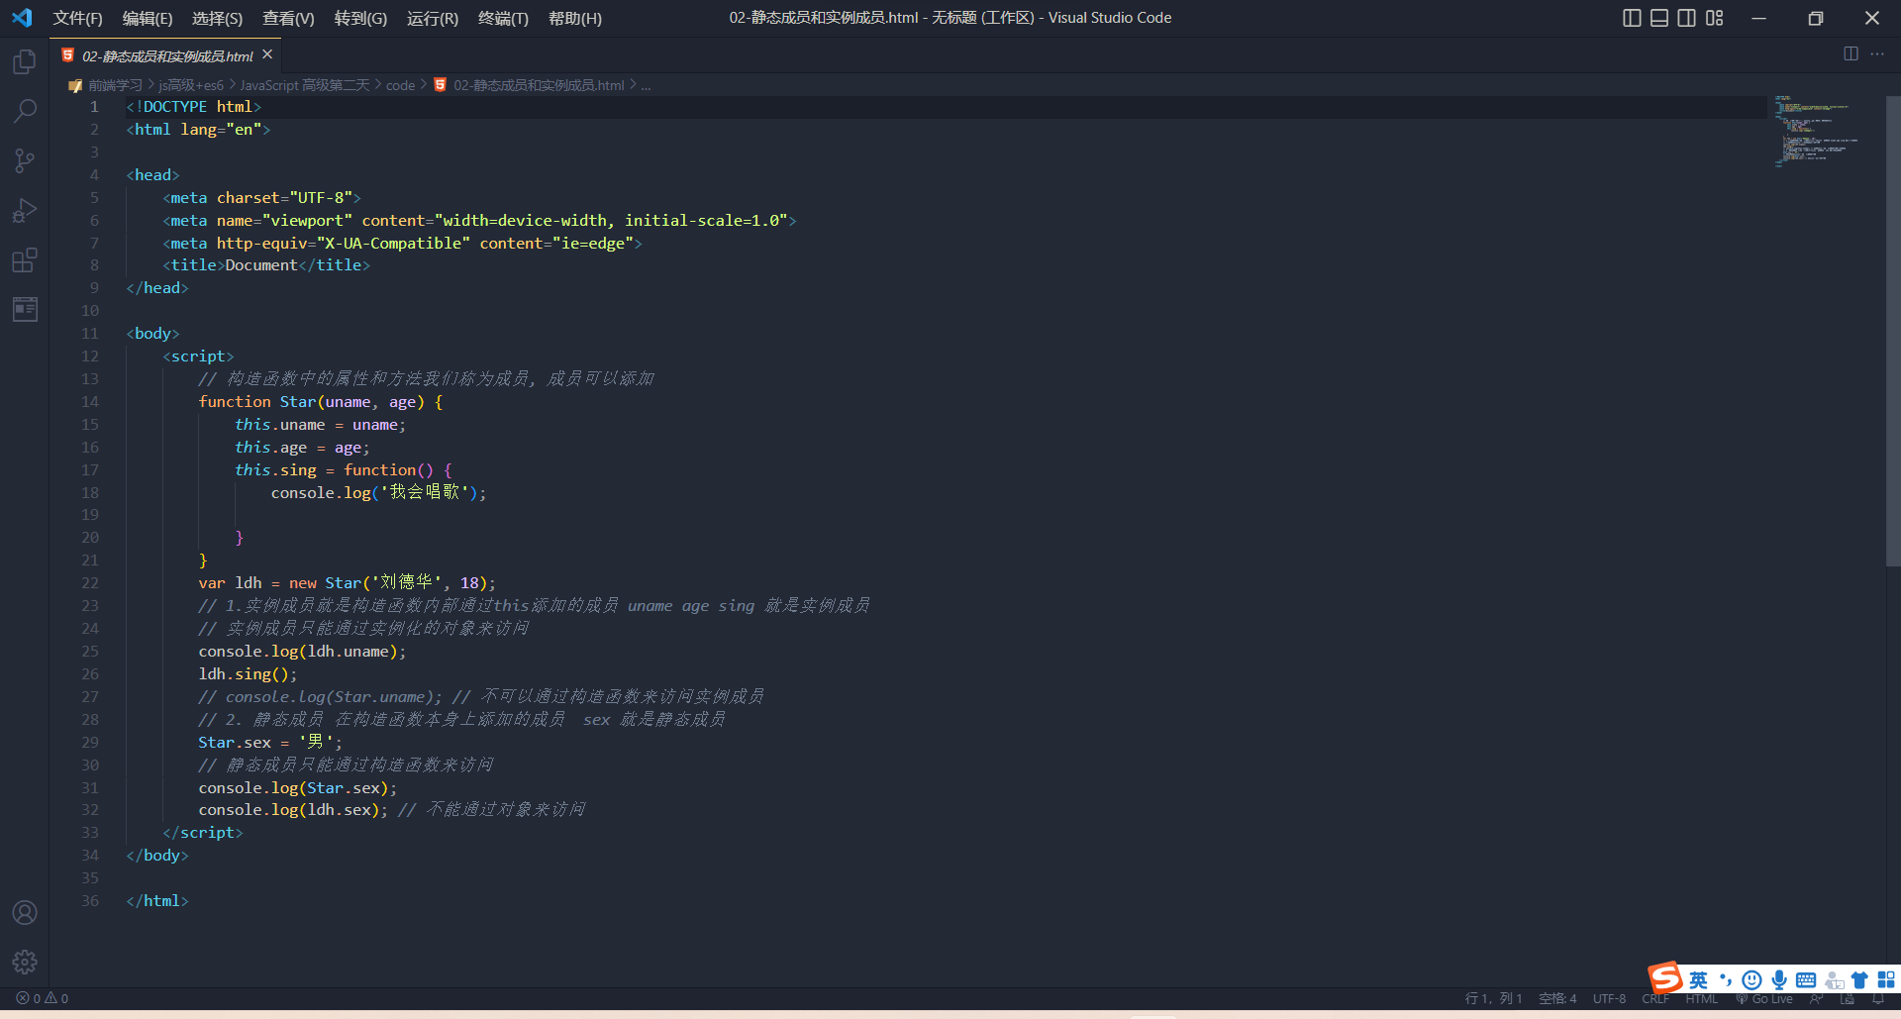1901x1019 pixels.
Task: Open the editor more actions '...' menu
Action: tap(1878, 54)
